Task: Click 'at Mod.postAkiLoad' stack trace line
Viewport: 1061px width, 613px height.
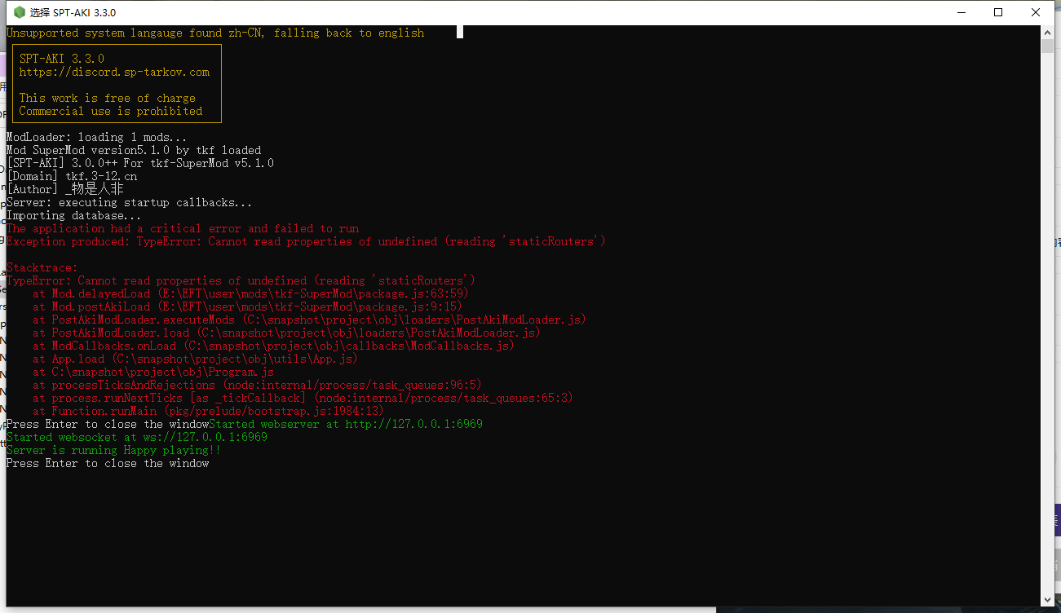Action: click(x=248, y=306)
